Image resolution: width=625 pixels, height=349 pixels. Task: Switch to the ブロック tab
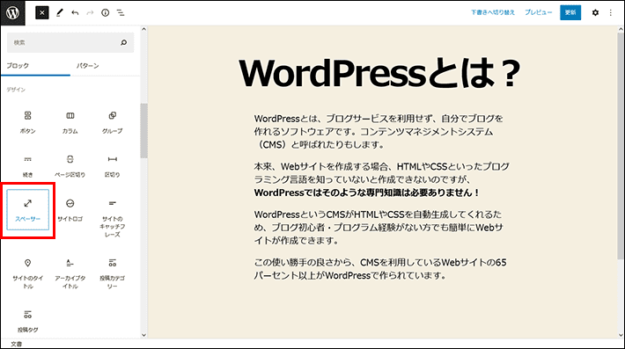[35, 66]
